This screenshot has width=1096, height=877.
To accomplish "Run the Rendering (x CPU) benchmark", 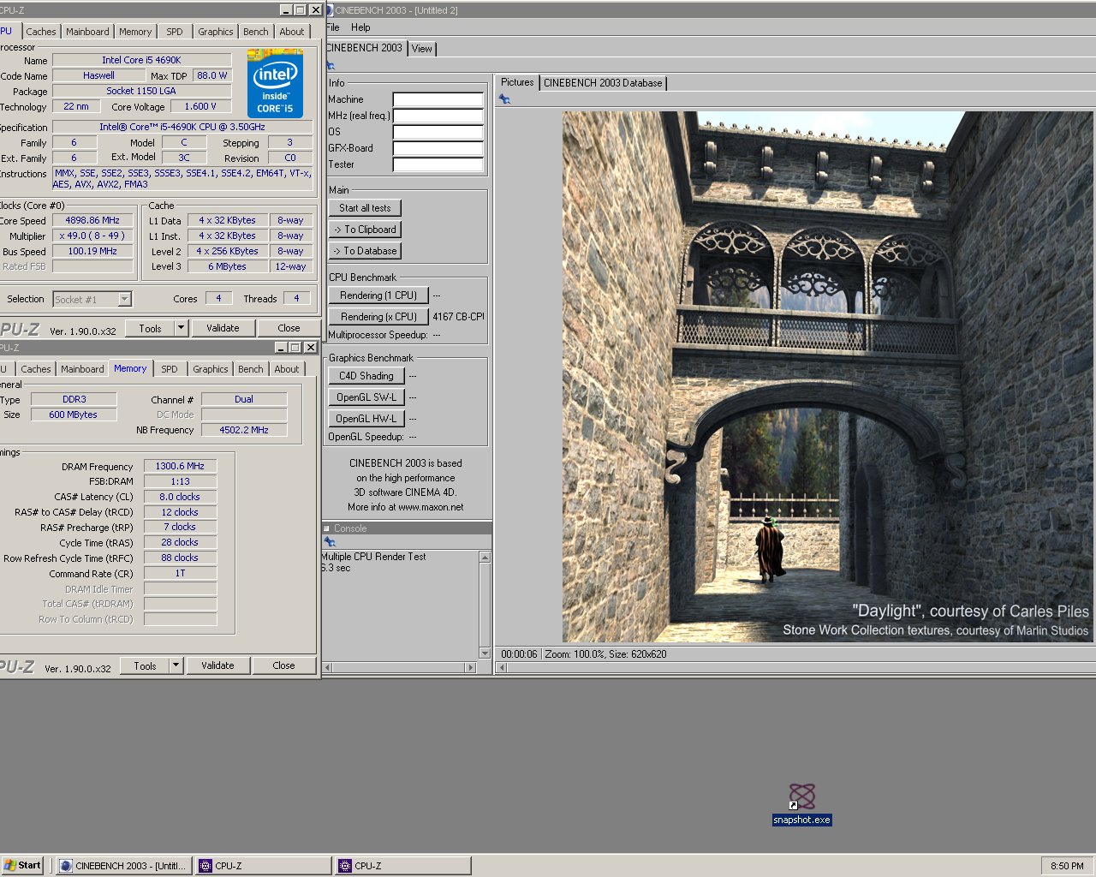I will tap(378, 317).
